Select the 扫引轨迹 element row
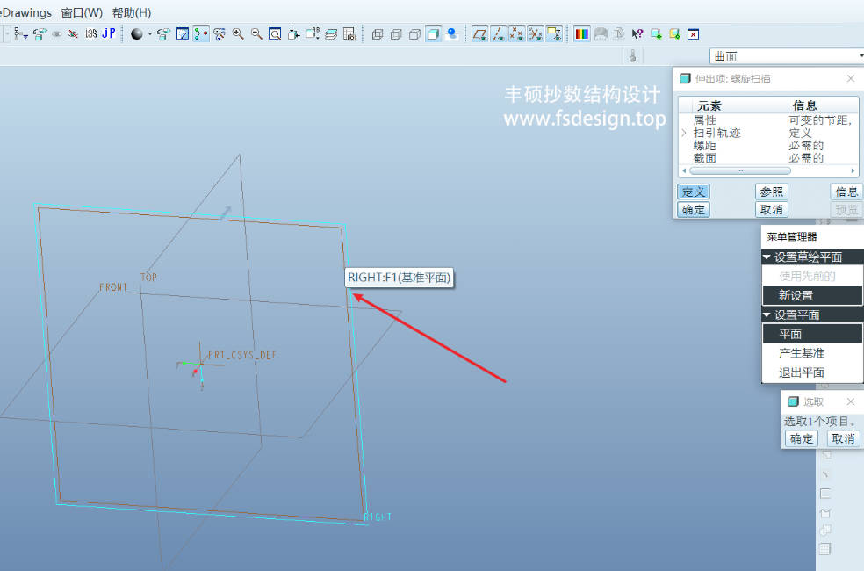864x571 pixels. pos(716,133)
